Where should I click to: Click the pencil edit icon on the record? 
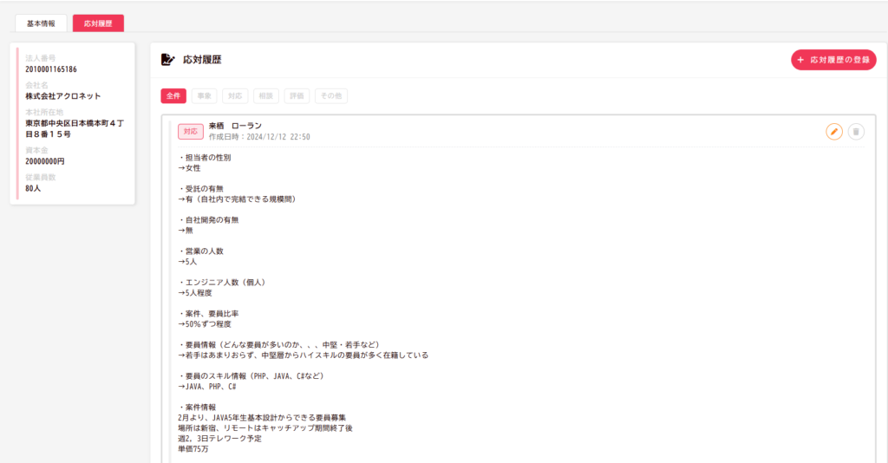pyautogui.click(x=833, y=132)
